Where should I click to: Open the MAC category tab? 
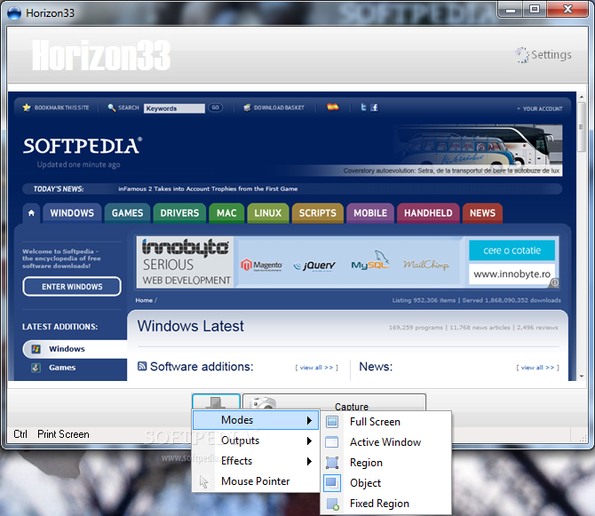point(226,213)
